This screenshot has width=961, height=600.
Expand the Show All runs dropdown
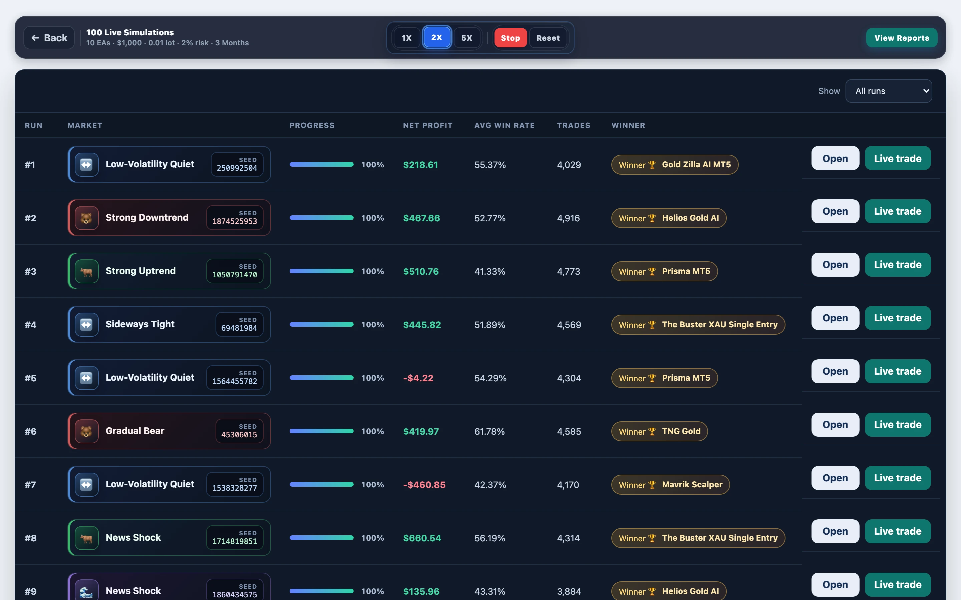(889, 91)
